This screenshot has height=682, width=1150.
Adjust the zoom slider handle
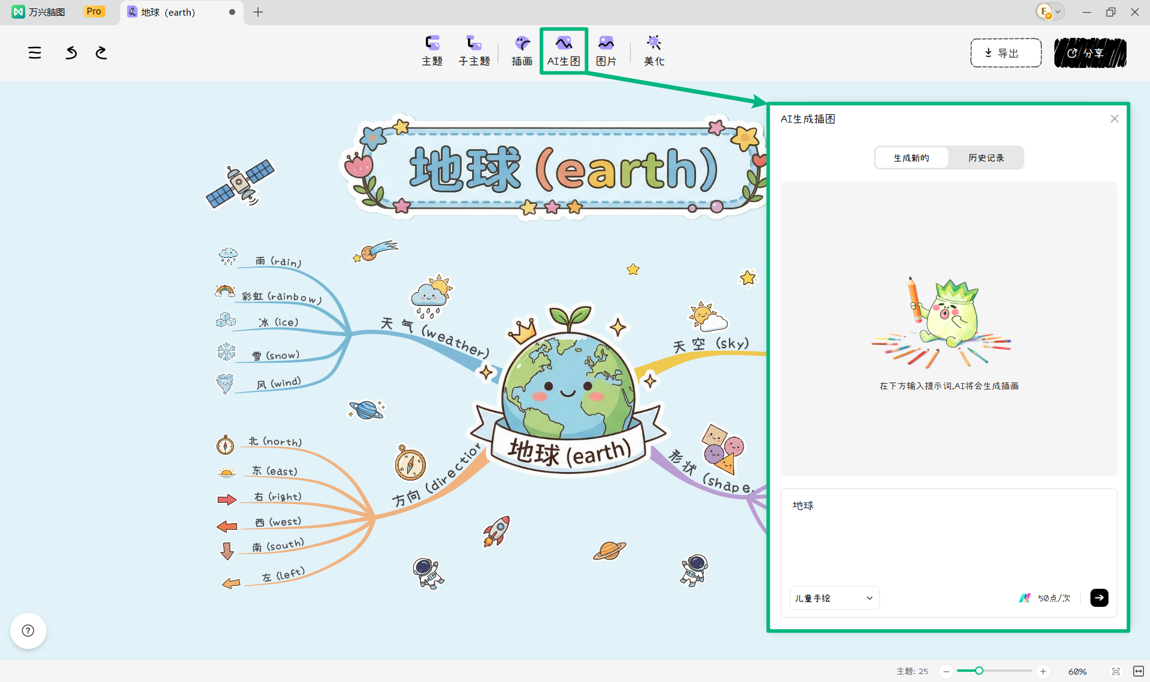point(979,671)
